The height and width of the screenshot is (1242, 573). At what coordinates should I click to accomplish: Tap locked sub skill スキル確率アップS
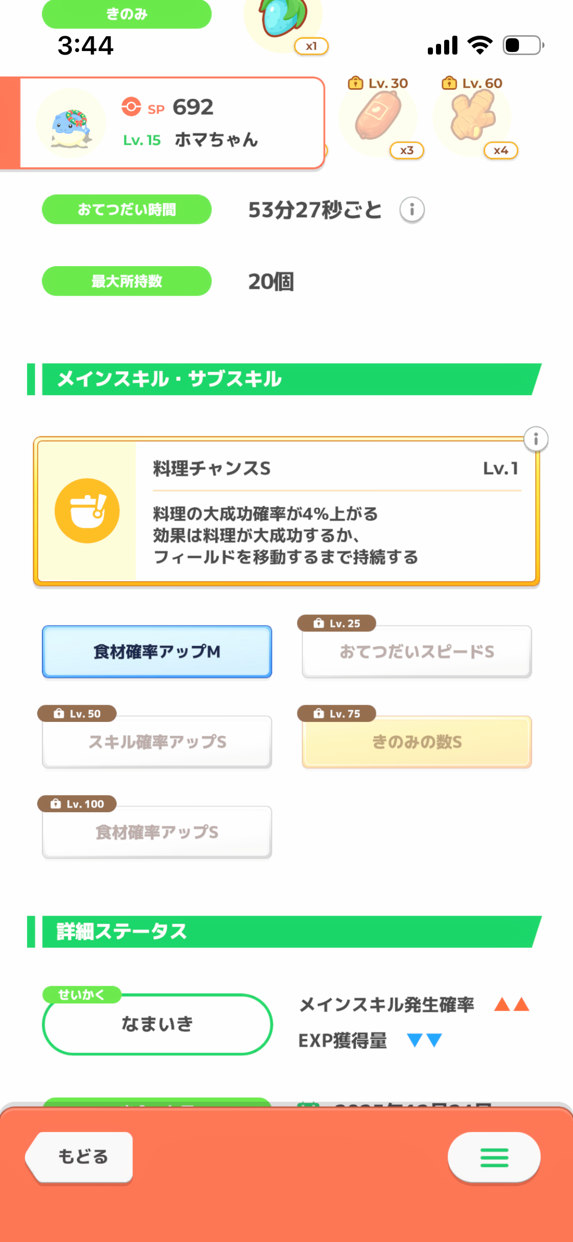coord(157,742)
